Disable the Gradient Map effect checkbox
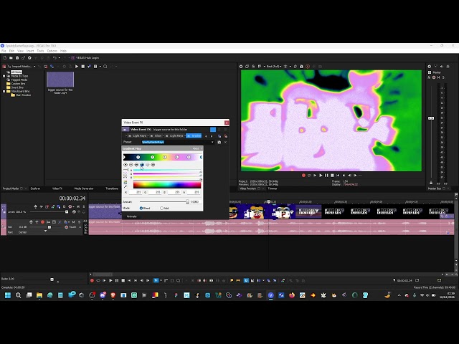459x344 pixels. [x=189, y=136]
